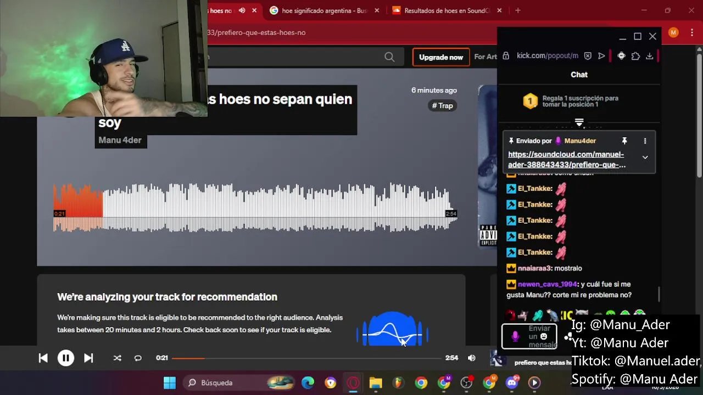Click now-playing track title in player bar
Screen dimensions: 703x395
click(543, 363)
